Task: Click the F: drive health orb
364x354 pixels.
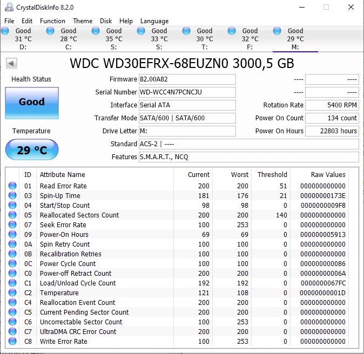Action: [x=232, y=31]
